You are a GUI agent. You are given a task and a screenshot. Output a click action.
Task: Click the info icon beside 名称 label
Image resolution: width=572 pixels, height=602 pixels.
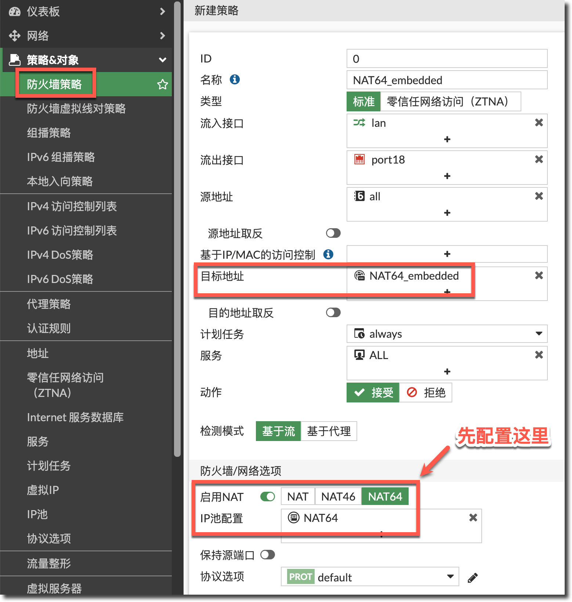click(x=235, y=79)
